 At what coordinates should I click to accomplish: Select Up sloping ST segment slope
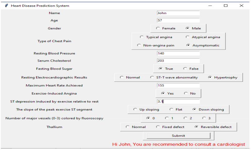pyautogui.click(x=135, y=110)
